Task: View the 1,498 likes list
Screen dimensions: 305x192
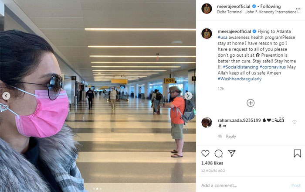Action: (212, 163)
